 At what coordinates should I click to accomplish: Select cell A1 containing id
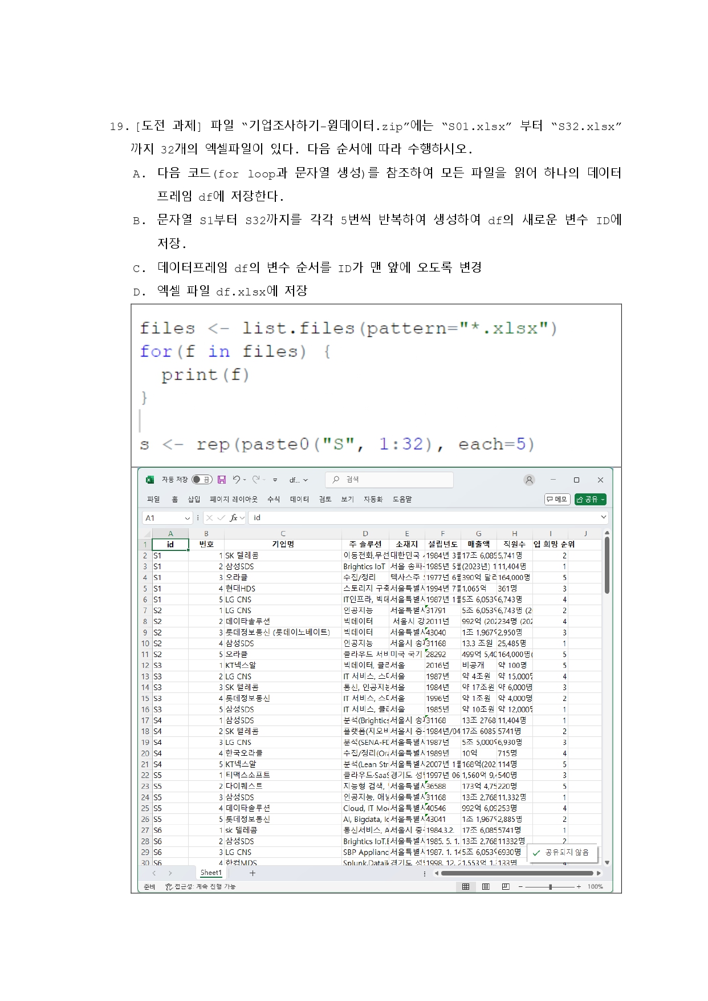(170, 544)
